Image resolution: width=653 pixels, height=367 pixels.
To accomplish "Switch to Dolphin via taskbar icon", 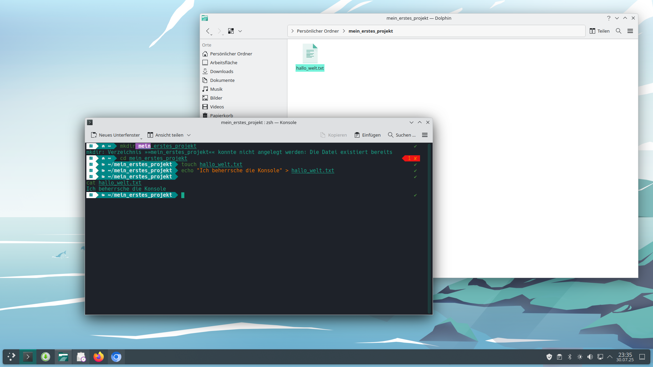I will (63, 357).
